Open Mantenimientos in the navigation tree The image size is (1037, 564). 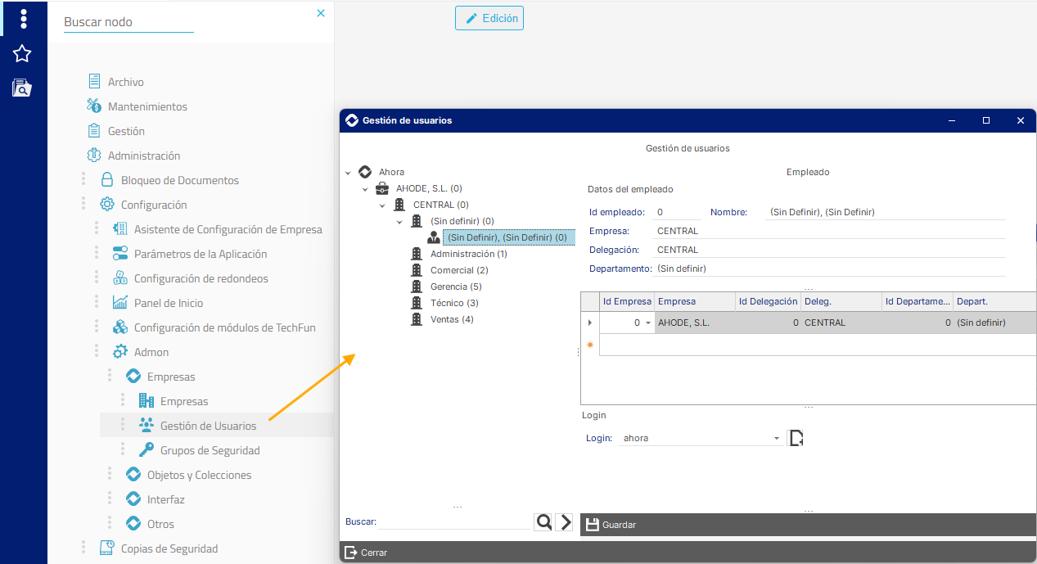147,106
